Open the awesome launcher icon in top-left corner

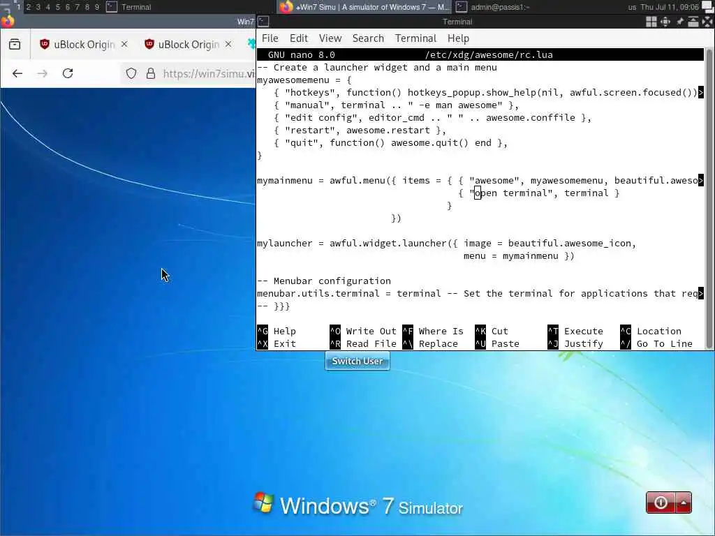[x=6, y=6]
